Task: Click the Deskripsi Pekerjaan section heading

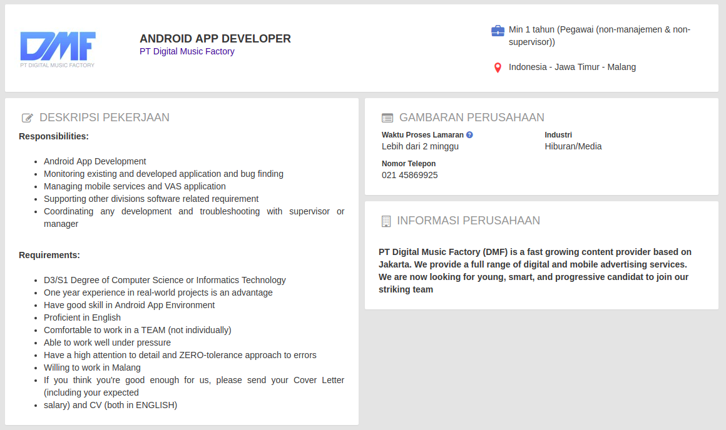Action: pyautogui.click(x=104, y=117)
